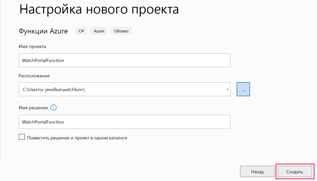Image resolution: width=317 pixels, height=181 pixels.
Task: Click the Функции Azure template title
Action: pyautogui.click(x=43, y=31)
